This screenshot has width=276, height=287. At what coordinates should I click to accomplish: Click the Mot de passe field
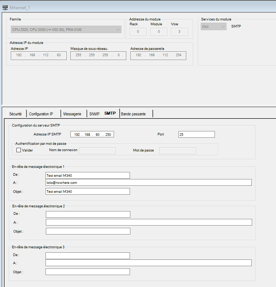pyautogui.click(x=177, y=150)
